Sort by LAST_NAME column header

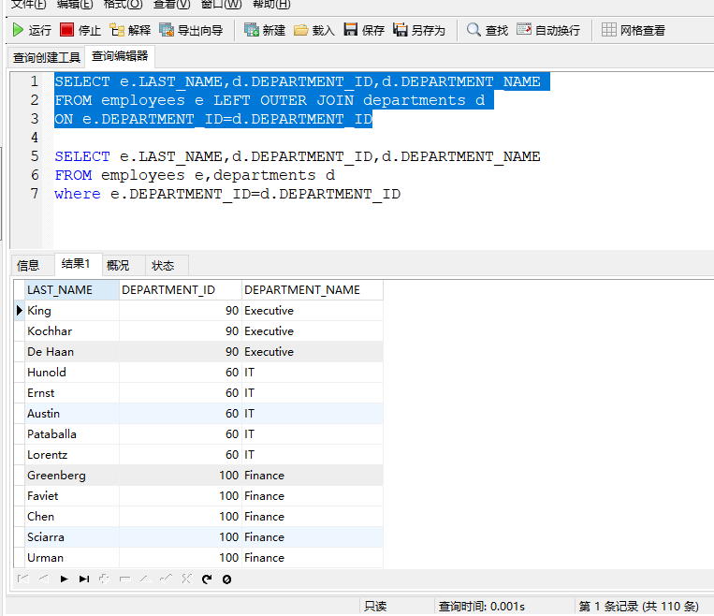(72, 290)
